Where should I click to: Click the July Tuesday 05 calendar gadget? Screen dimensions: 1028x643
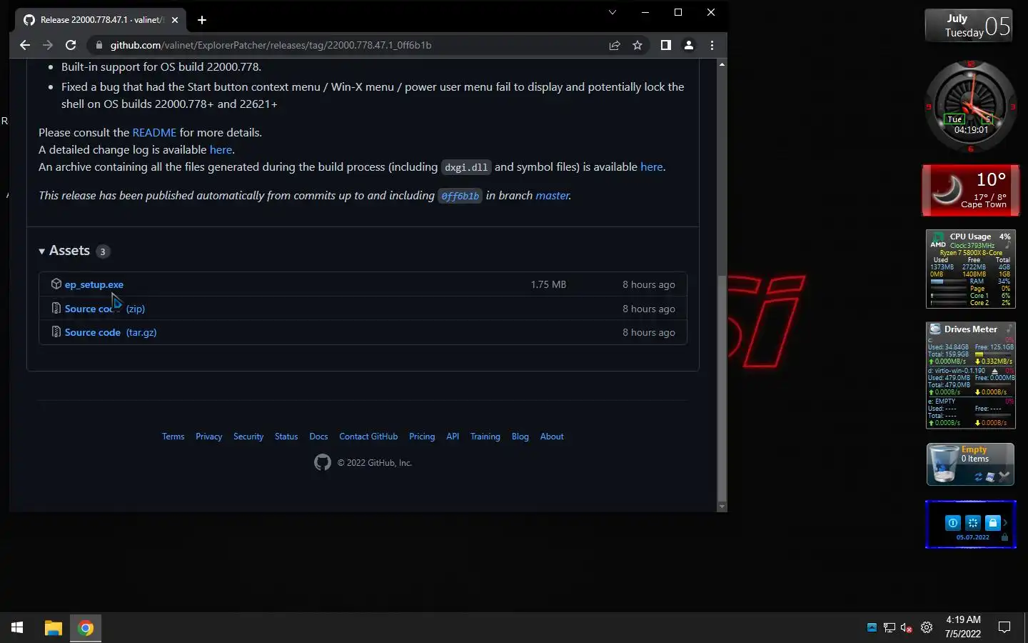click(969, 26)
